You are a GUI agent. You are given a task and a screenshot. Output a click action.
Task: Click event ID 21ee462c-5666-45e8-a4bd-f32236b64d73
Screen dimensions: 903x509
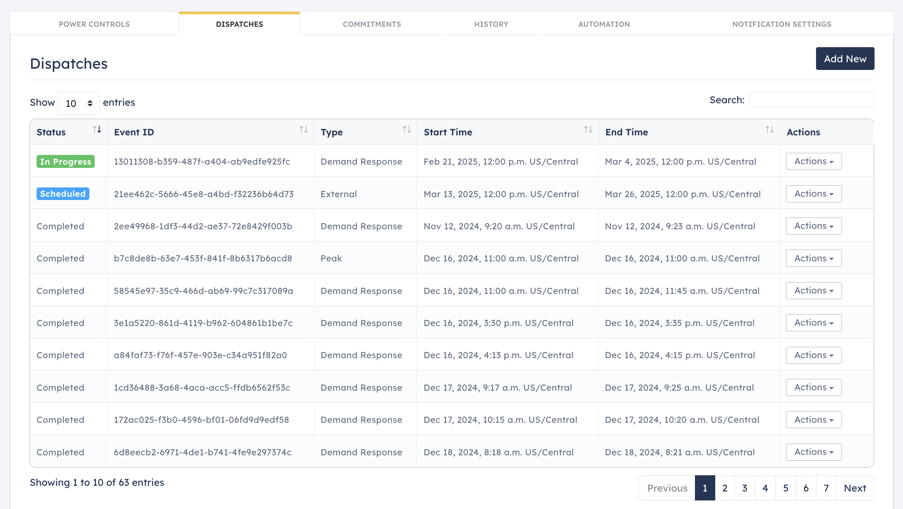pos(204,194)
